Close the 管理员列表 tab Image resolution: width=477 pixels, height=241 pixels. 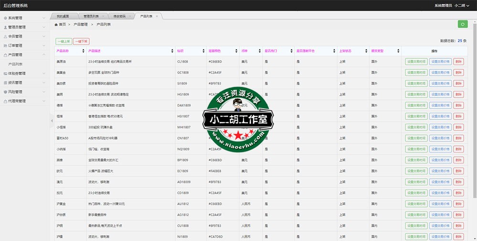103,16
